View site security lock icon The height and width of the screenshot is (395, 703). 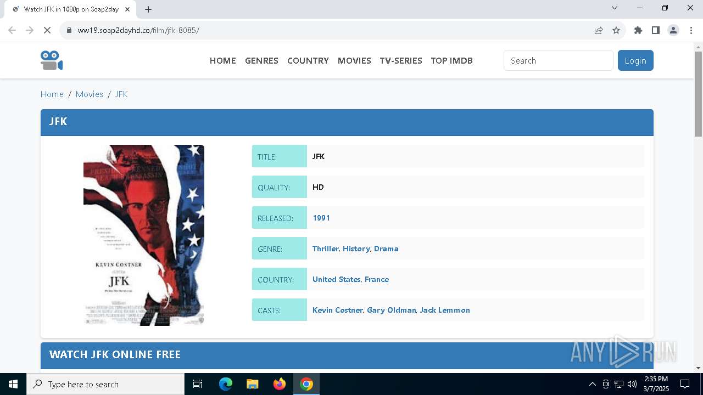coord(69,30)
